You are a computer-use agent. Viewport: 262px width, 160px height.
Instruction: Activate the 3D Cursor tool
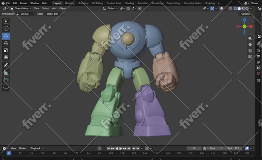tap(6, 29)
